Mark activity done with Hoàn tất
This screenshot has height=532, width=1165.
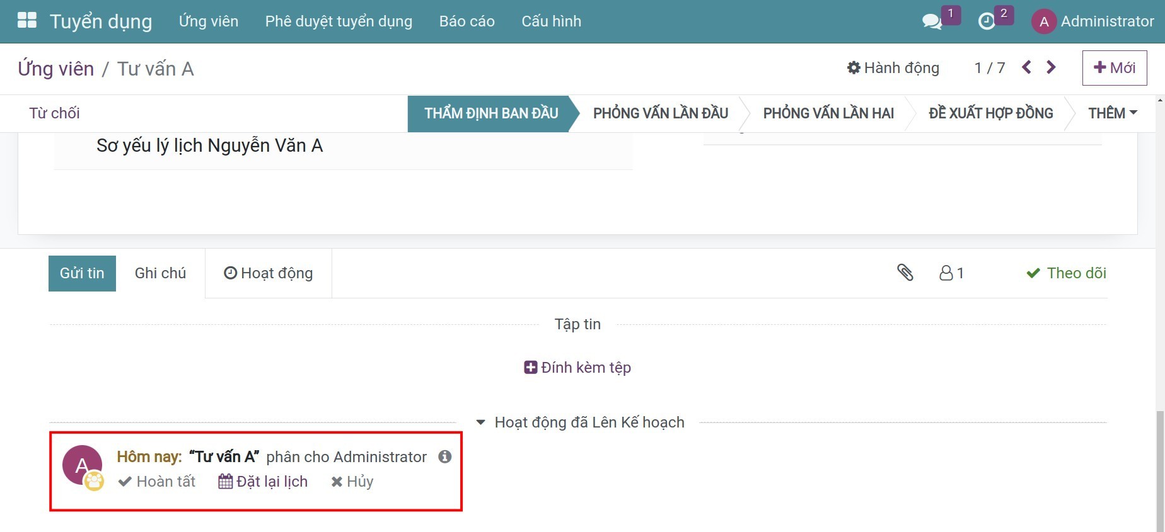(x=157, y=482)
